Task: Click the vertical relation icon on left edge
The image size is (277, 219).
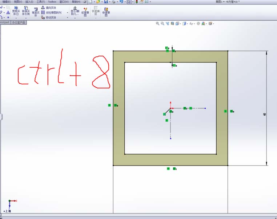Action: (109, 105)
